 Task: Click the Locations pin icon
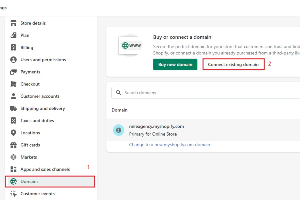click(13, 133)
